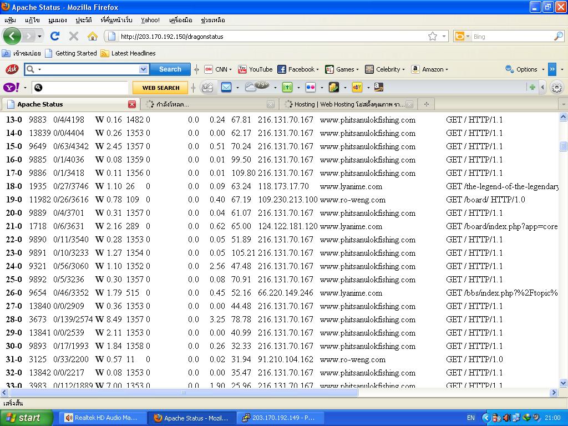Viewport: 568px width, 426px height.
Task: Close the Apache Status tab
Action: point(132,104)
